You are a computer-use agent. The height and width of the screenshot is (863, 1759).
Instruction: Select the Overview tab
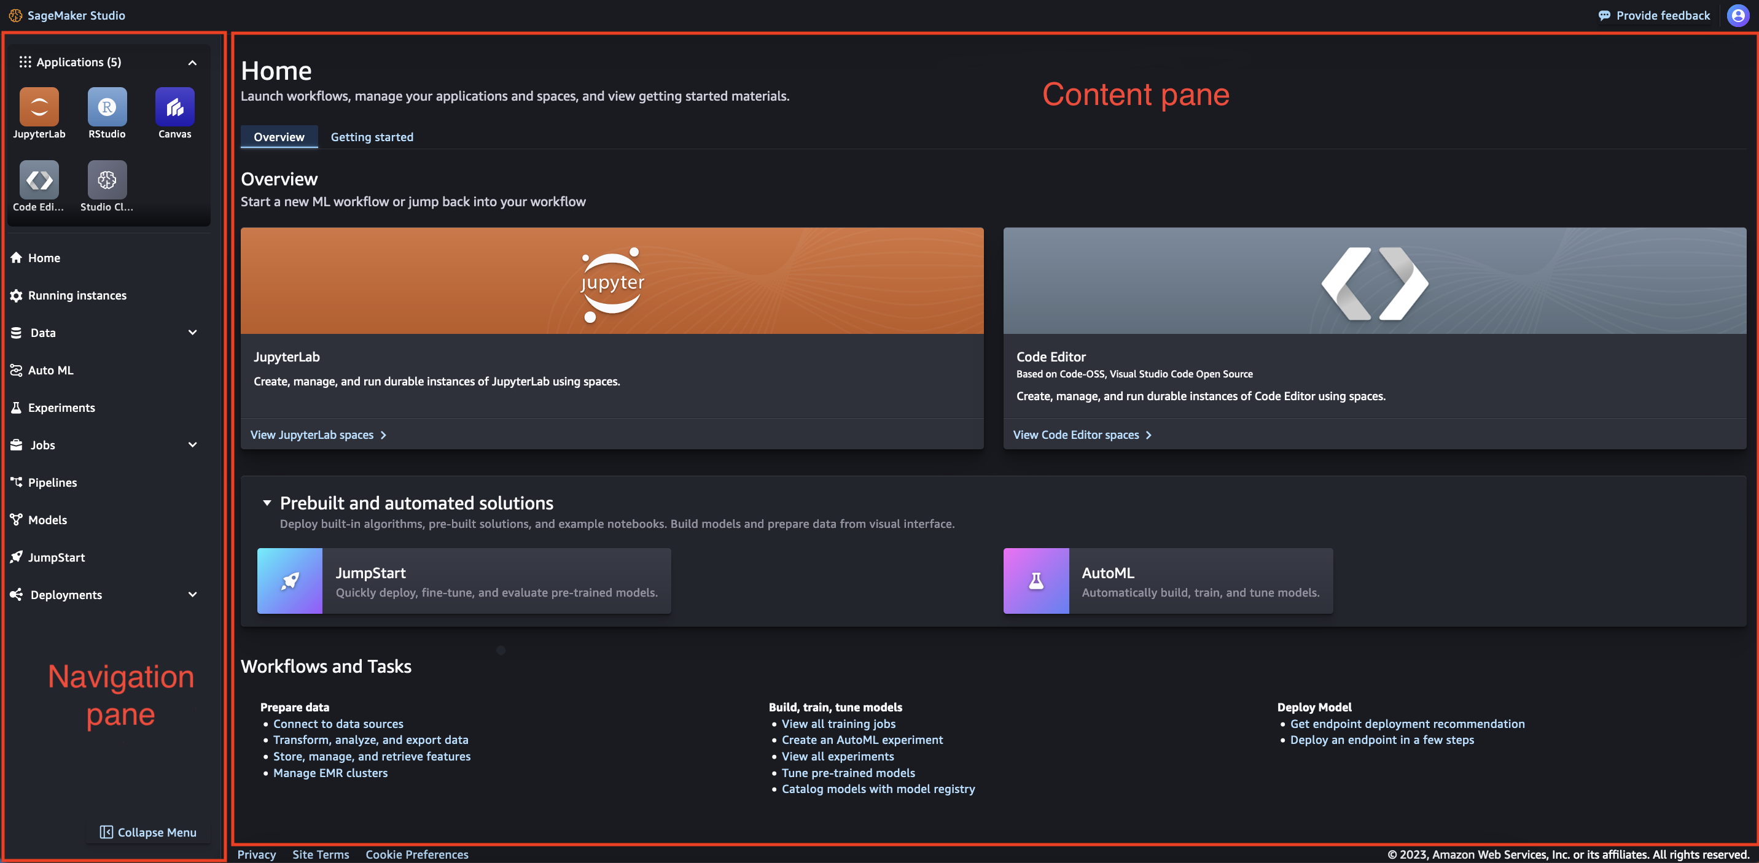click(278, 136)
